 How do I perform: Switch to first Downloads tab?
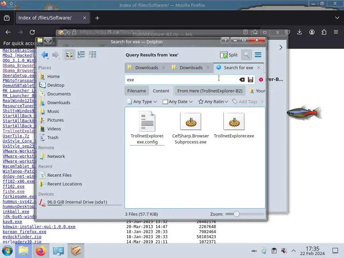(x=146, y=68)
